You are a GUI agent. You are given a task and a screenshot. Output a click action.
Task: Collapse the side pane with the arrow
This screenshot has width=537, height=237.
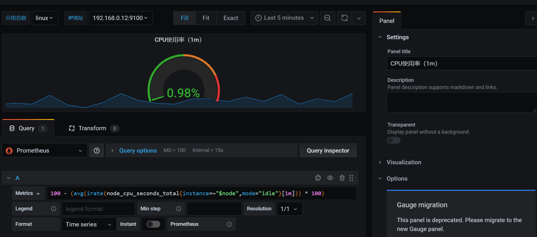point(532,18)
